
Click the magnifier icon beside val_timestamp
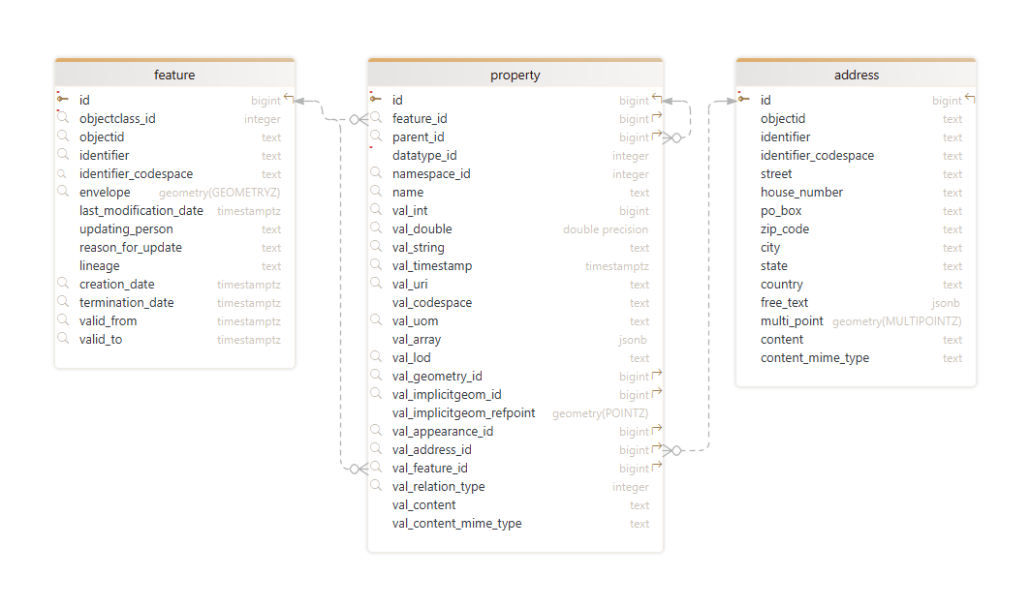pos(376,265)
